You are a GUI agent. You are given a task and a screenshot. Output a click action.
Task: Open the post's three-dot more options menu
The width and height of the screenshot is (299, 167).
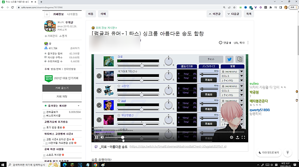coord(248,43)
